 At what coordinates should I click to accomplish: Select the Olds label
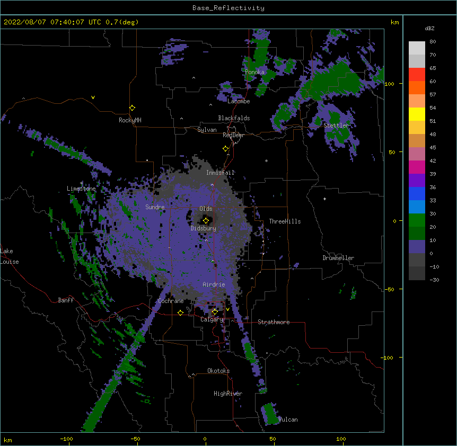[206, 209]
